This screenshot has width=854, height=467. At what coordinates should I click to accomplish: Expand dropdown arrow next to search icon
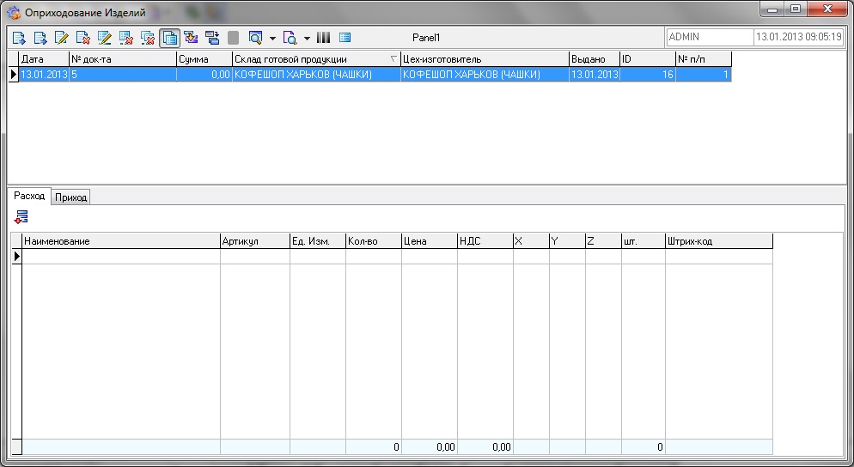tap(272, 39)
